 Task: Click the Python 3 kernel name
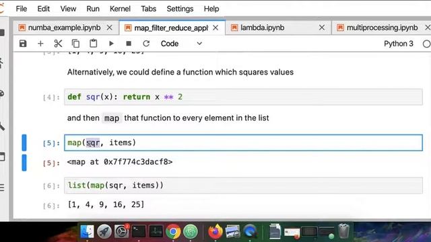(x=398, y=44)
